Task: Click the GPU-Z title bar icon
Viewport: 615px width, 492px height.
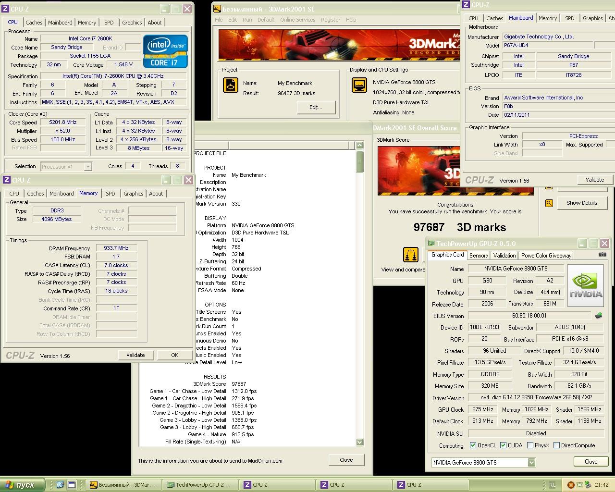Action: click(431, 244)
